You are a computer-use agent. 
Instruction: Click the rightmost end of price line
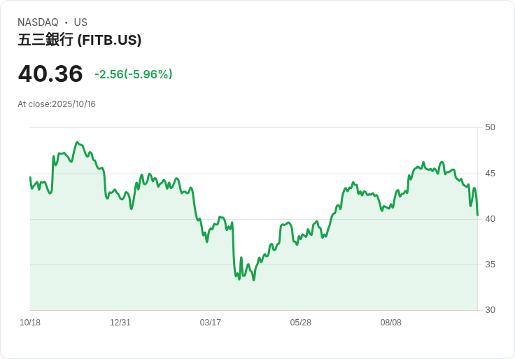pyautogui.click(x=477, y=215)
